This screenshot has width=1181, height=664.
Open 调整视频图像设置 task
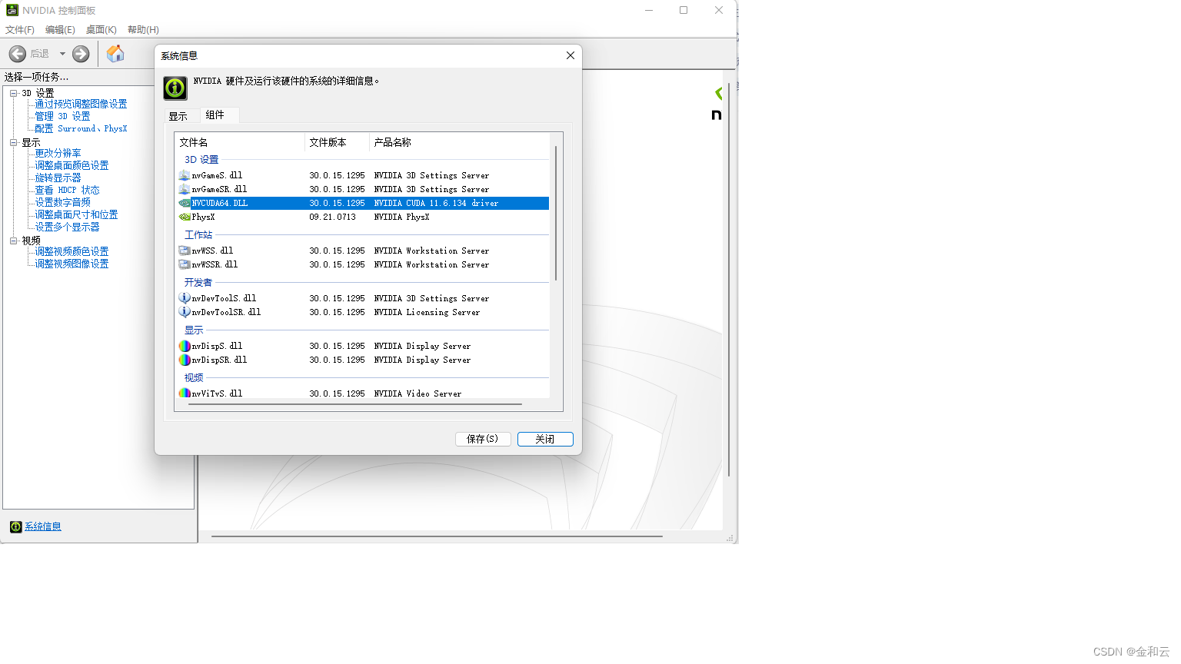coord(72,264)
